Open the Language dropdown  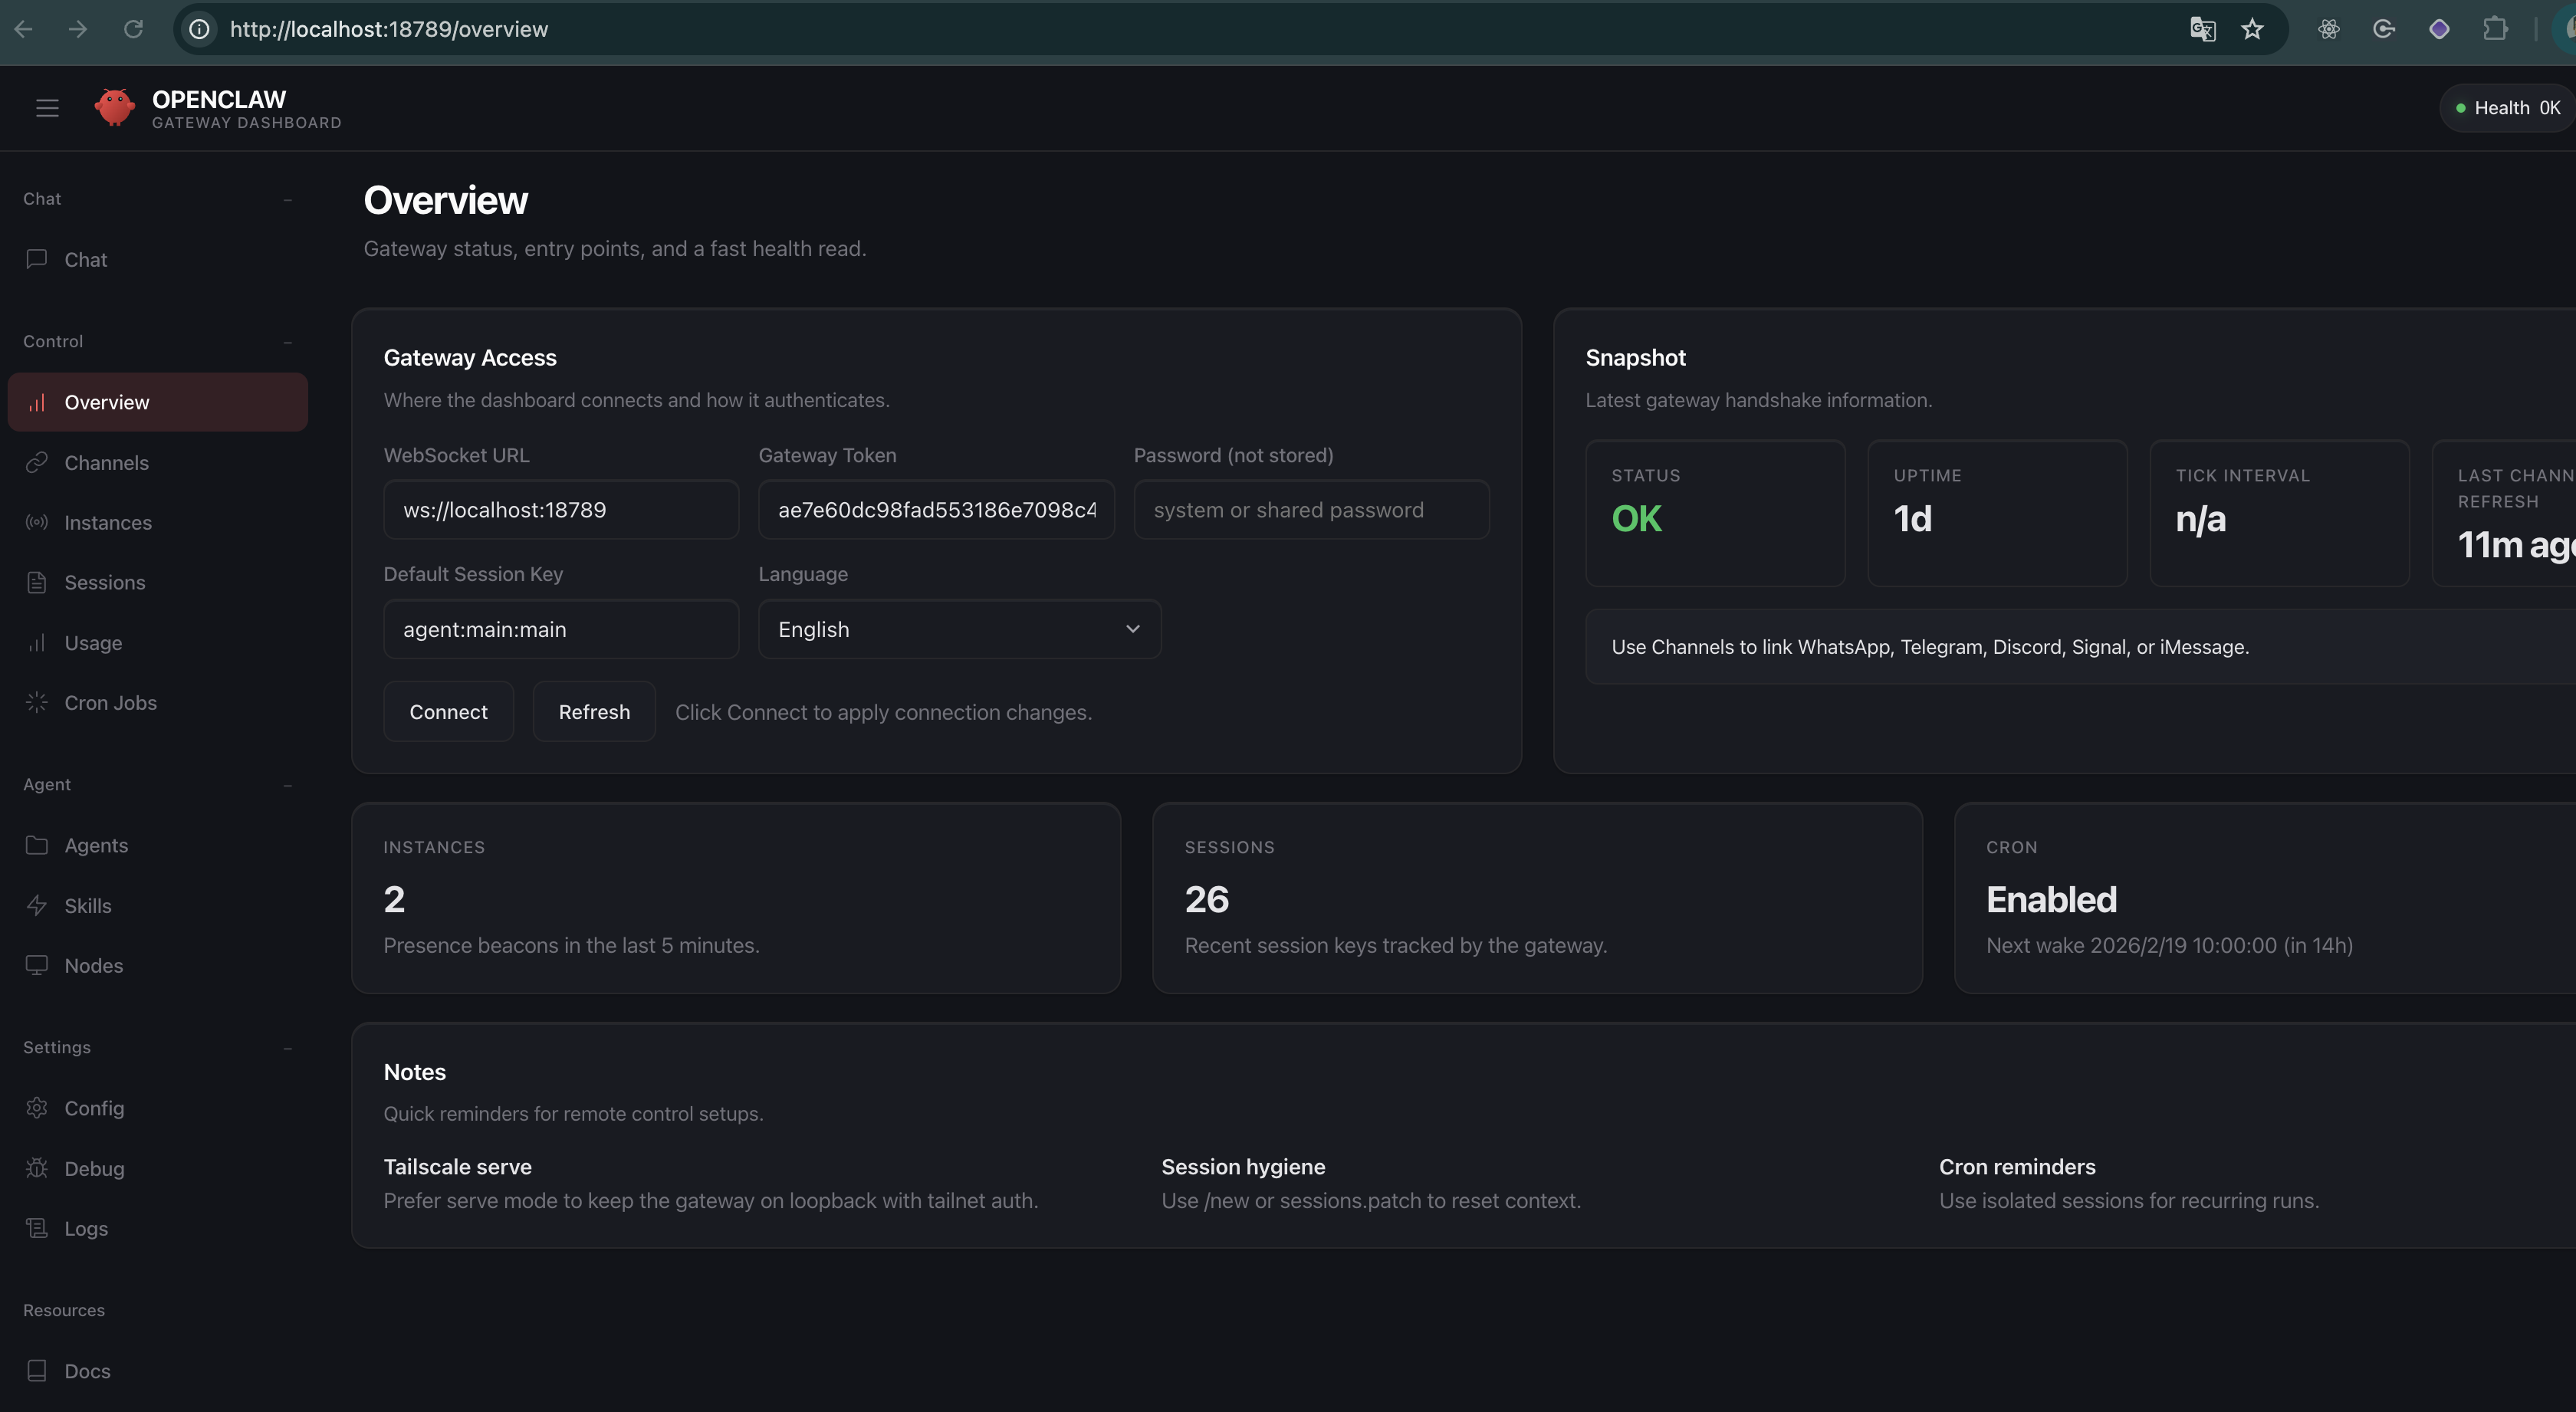959,629
